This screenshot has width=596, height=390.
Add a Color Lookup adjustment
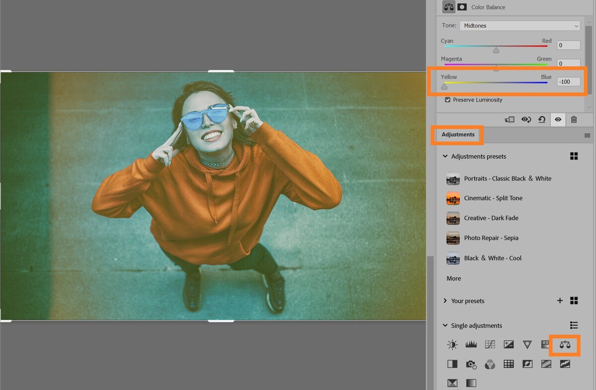tap(509, 364)
